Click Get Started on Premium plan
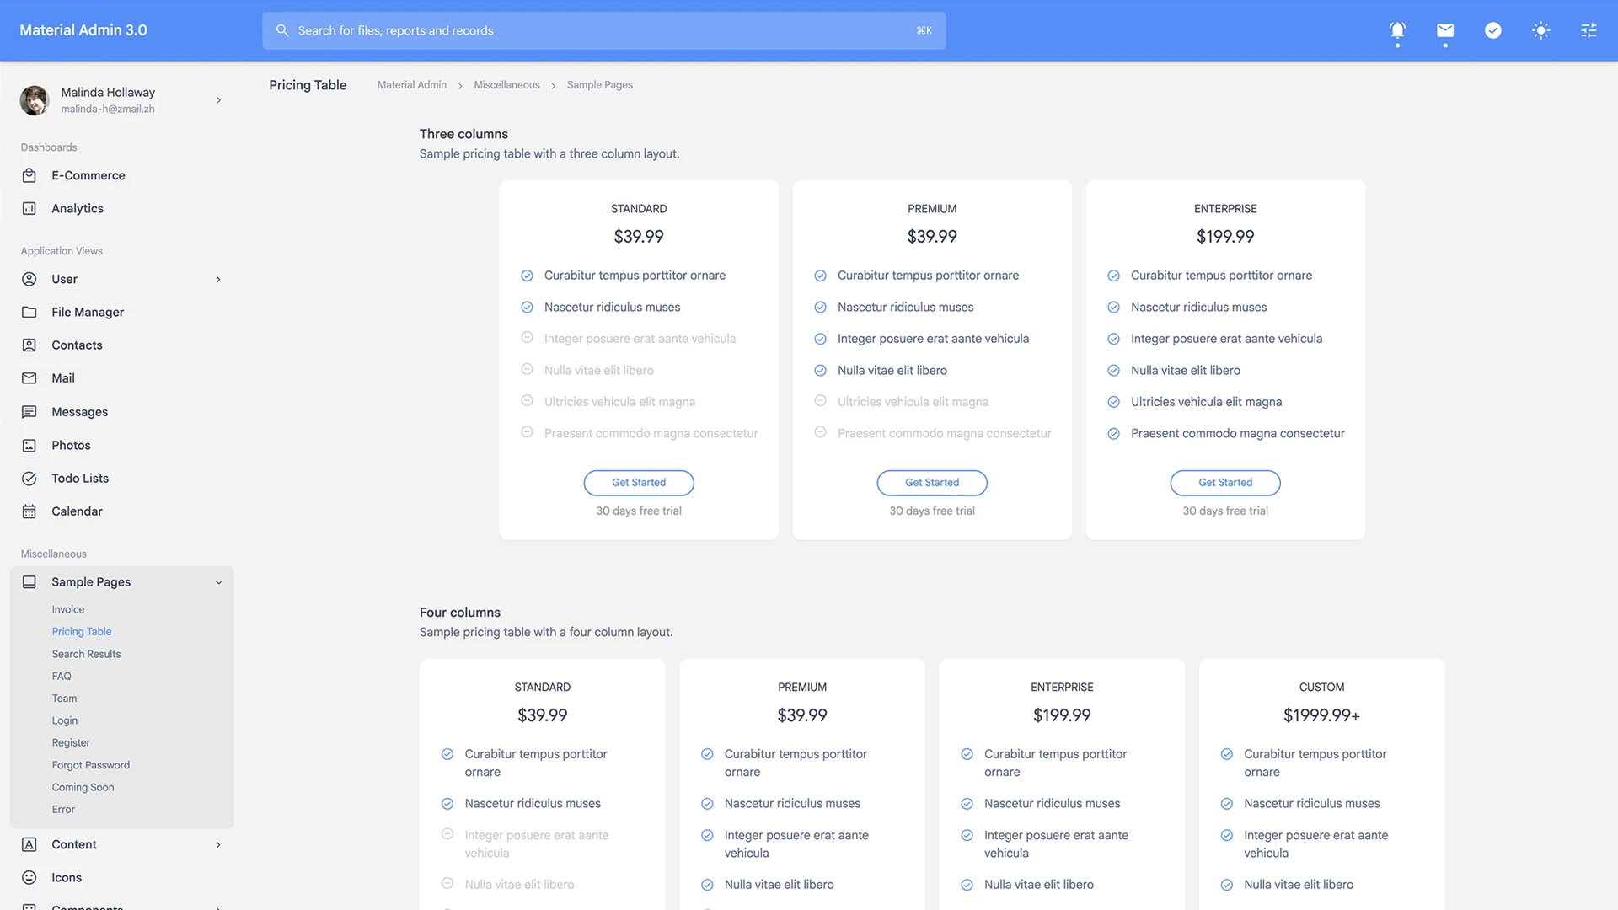 click(x=932, y=483)
